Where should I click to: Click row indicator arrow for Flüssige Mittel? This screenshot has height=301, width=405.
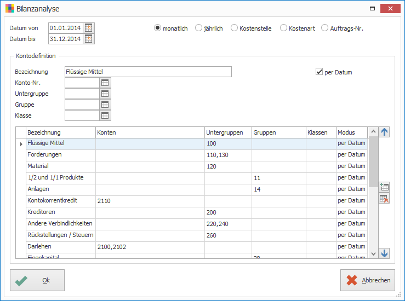(x=21, y=144)
